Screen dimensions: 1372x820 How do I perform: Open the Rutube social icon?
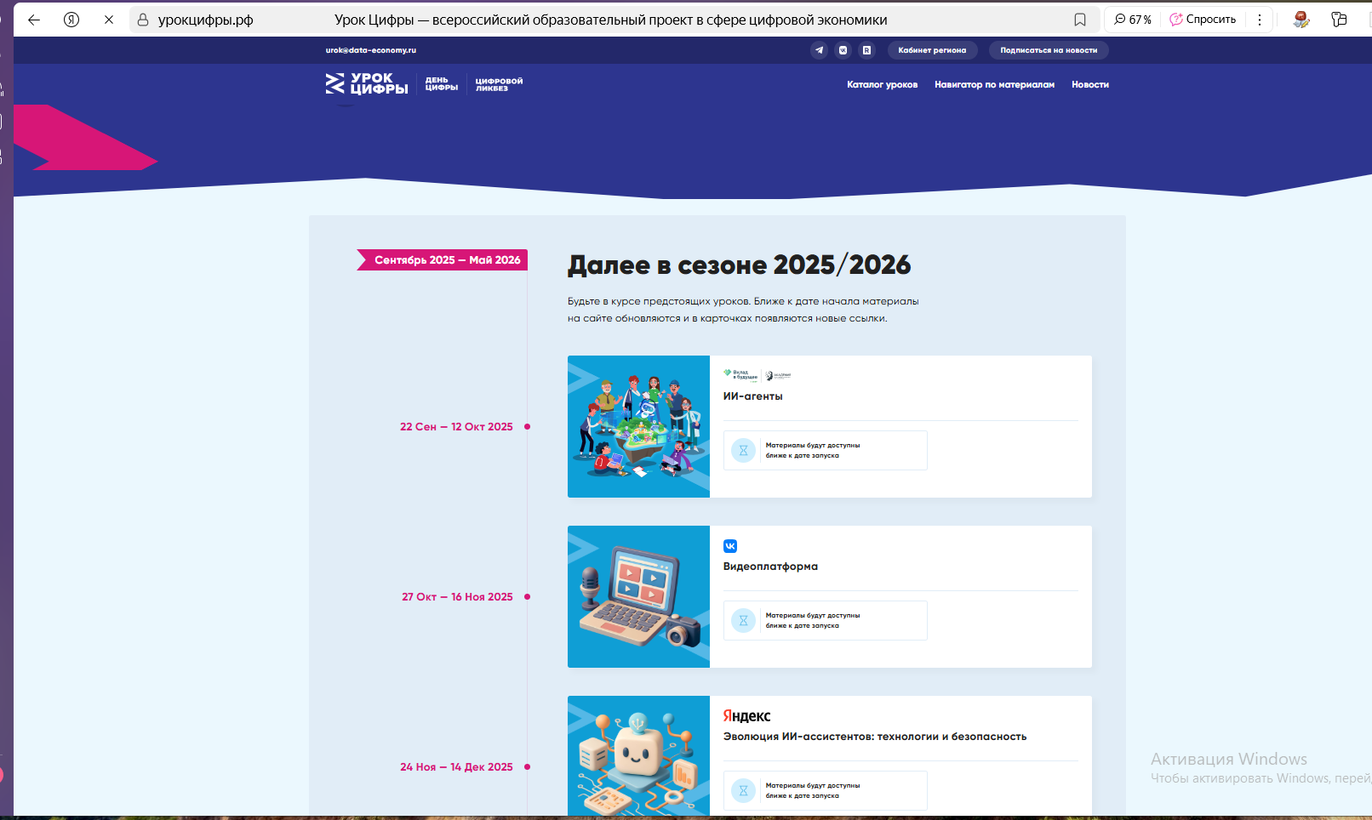tap(866, 50)
